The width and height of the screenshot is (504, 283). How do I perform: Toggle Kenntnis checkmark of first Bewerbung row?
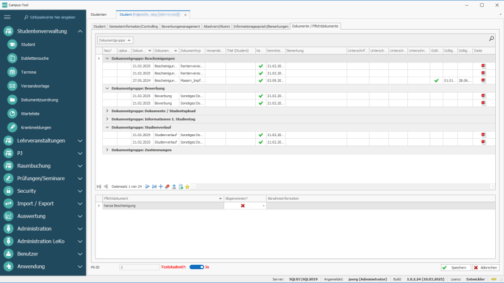pos(261,96)
